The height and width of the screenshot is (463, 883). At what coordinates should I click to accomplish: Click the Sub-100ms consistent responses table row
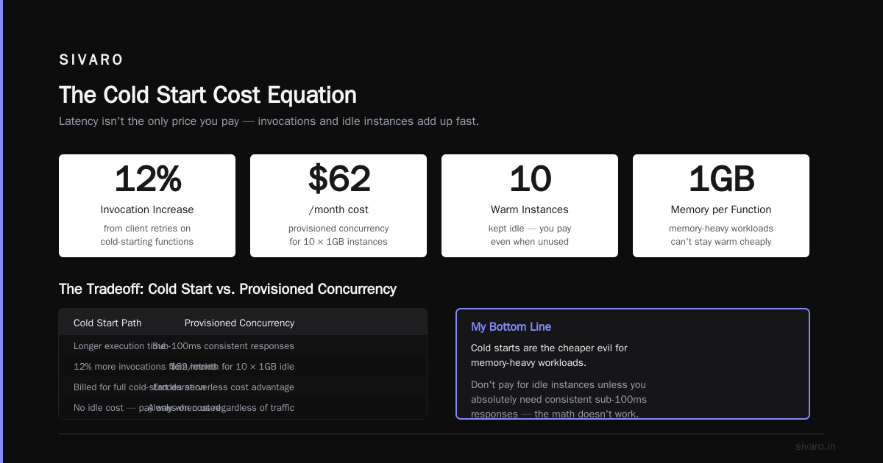tap(243, 345)
